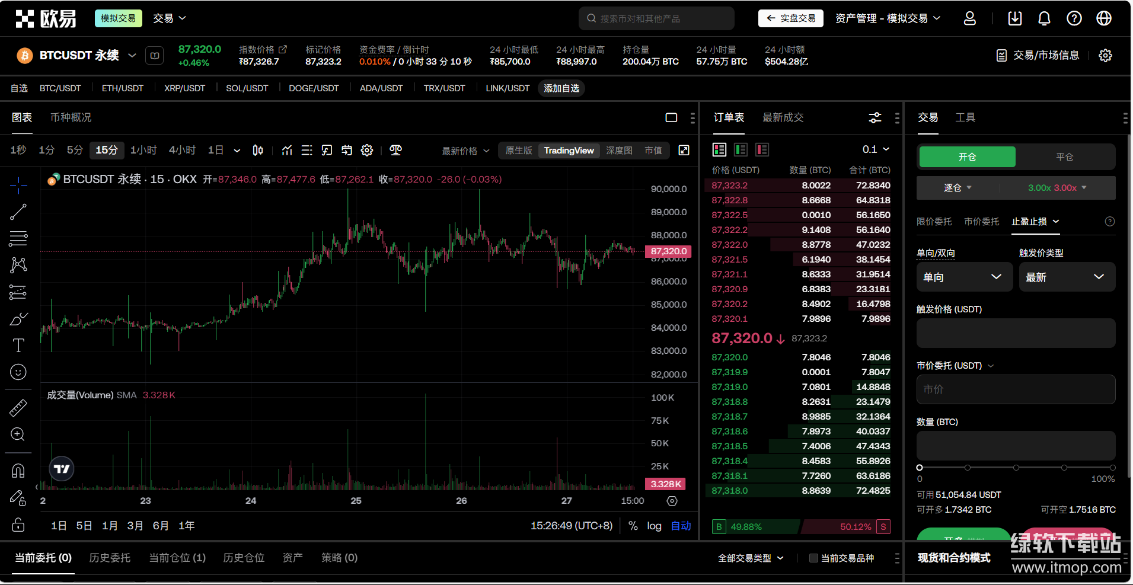Open the 最新 trigger price type dropdown
Image resolution: width=1133 pixels, height=585 pixels.
click(1066, 277)
